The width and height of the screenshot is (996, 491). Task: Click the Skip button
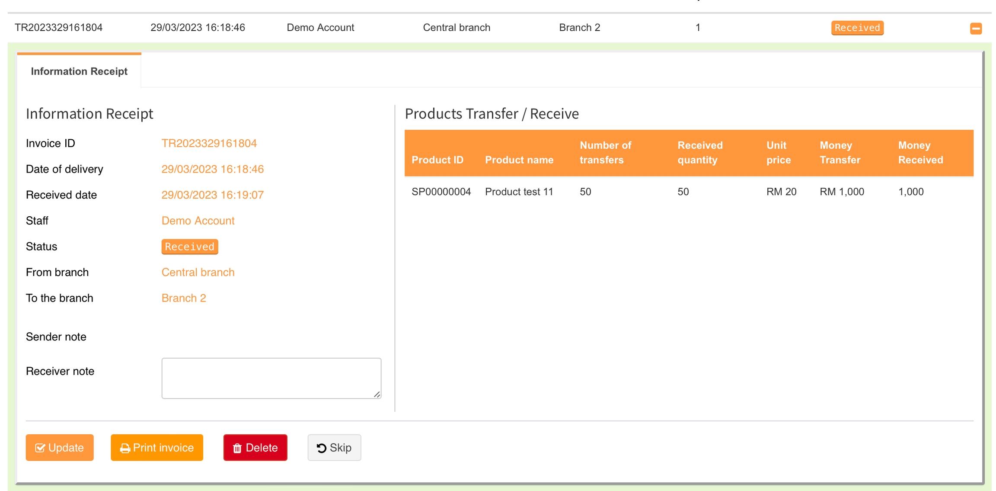coord(334,447)
